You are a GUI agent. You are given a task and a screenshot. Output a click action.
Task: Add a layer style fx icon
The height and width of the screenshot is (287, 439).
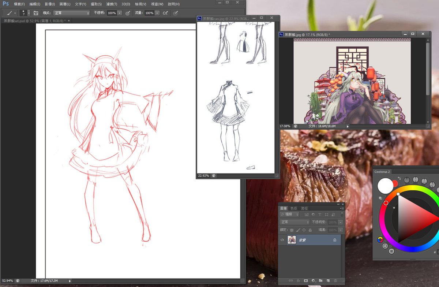[298, 280]
